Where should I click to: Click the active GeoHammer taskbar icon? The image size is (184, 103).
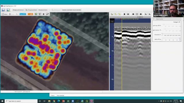pos(91,101)
